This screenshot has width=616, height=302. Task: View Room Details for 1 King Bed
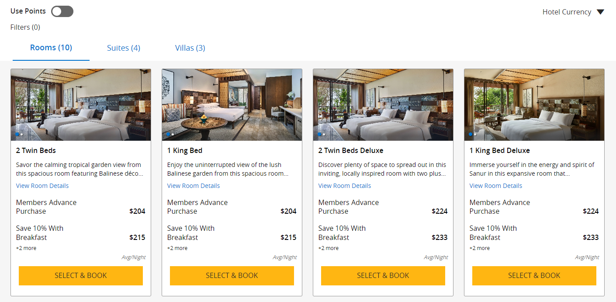pos(193,185)
